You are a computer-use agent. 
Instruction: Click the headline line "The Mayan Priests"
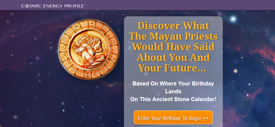pos(173,37)
